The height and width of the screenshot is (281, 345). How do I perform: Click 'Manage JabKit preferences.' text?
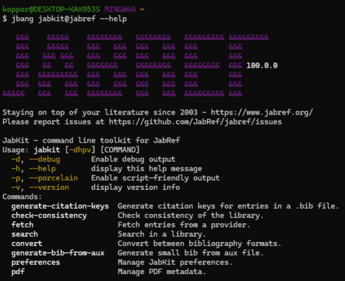point(175,262)
